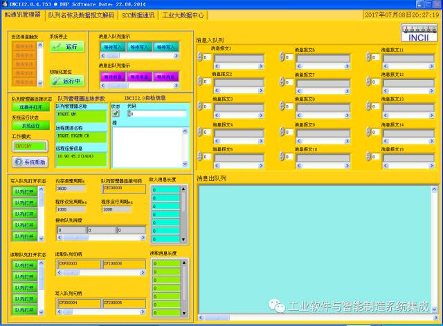
Task: Click the 运行 button under 系统停止
Action: click(x=67, y=46)
